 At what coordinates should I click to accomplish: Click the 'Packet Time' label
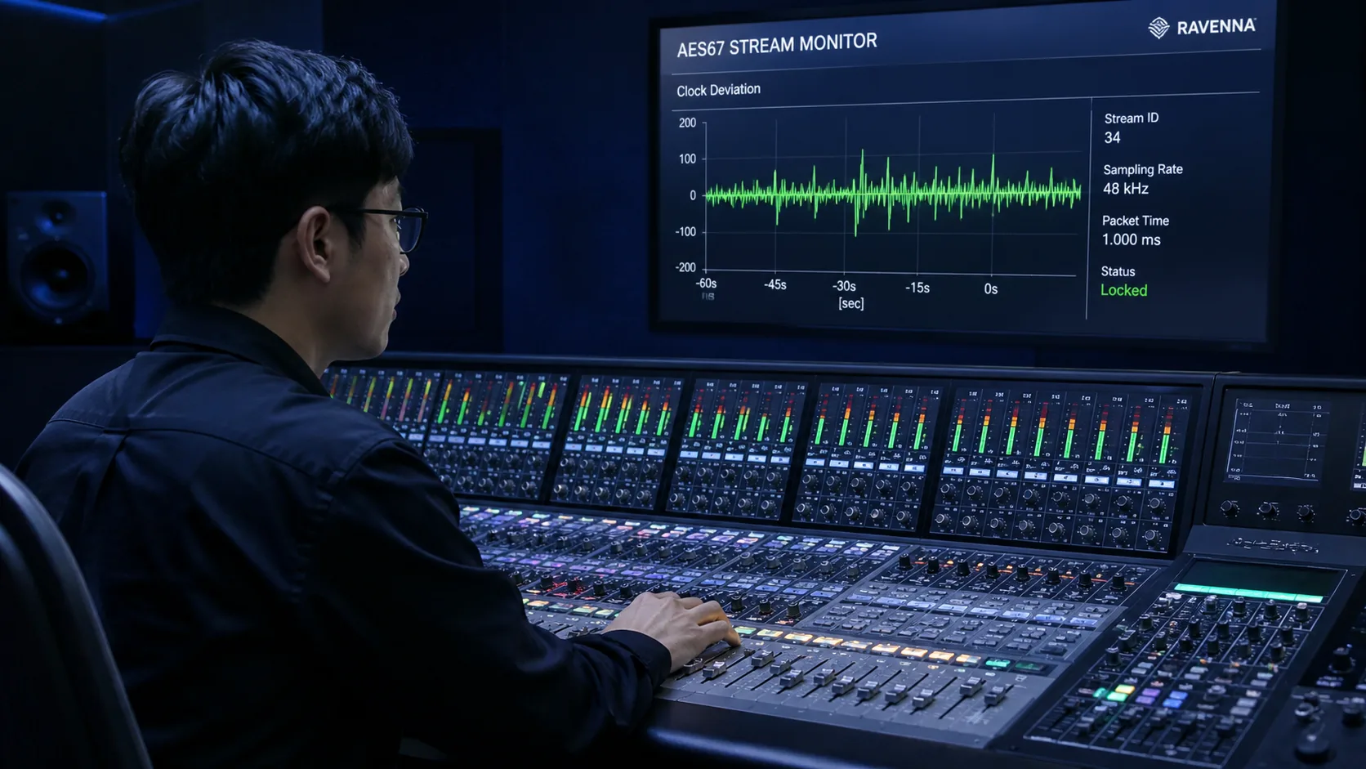pyautogui.click(x=1136, y=221)
